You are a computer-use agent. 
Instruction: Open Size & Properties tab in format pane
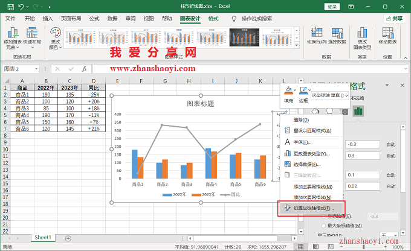345,112
